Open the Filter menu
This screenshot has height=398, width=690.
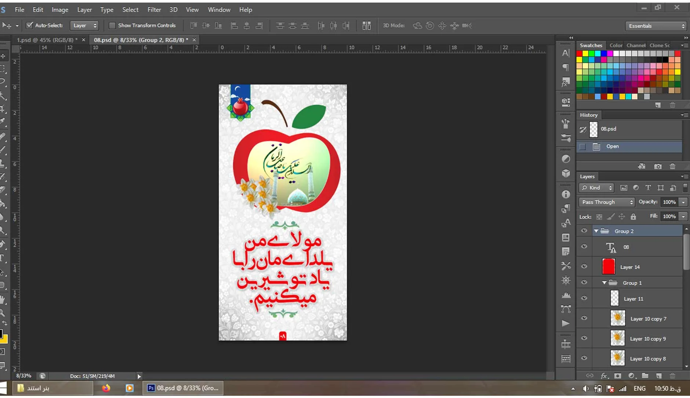[154, 10]
